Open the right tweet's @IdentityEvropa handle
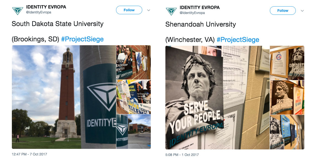Viewport: 317px width, 159px height. point(192,13)
